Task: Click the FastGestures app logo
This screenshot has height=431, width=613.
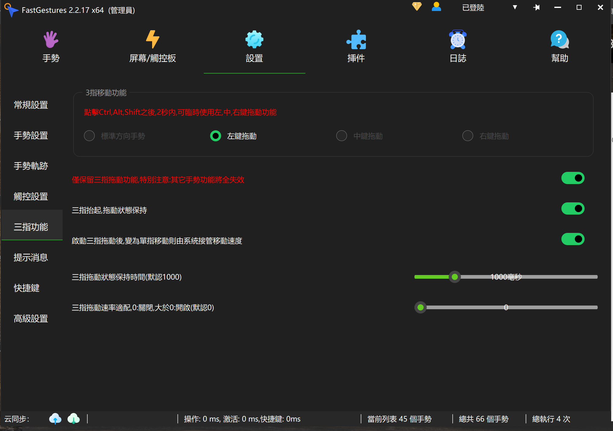Action: pyautogui.click(x=11, y=10)
